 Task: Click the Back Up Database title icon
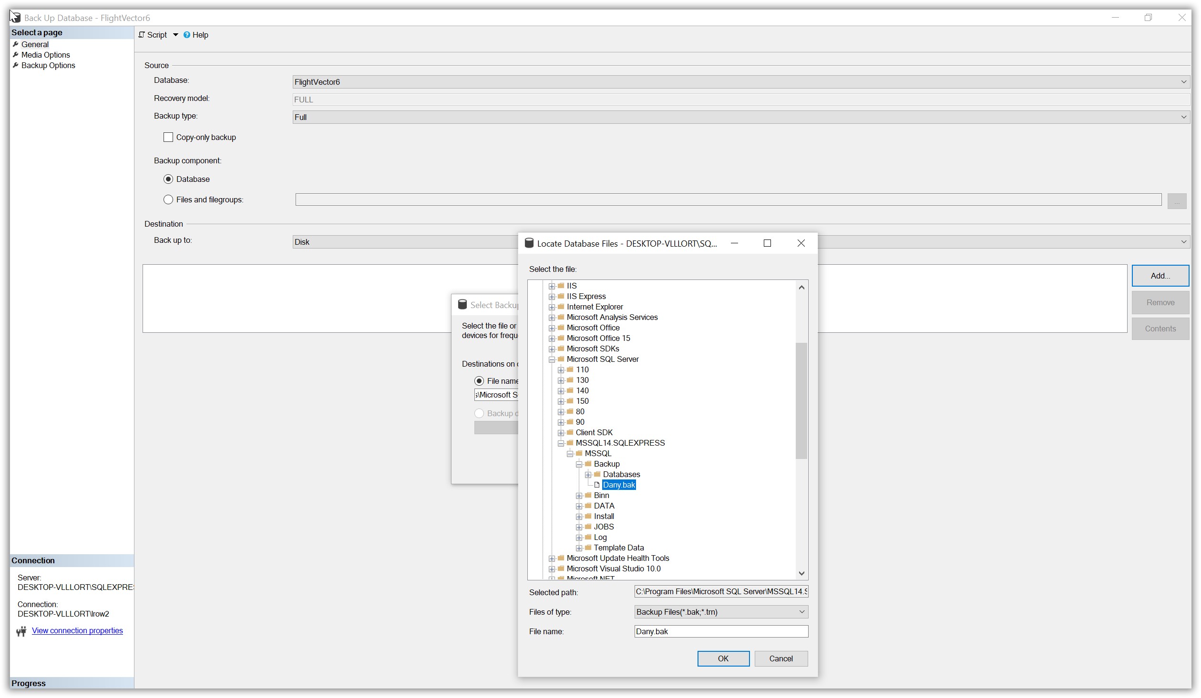pyautogui.click(x=16, y=18)
